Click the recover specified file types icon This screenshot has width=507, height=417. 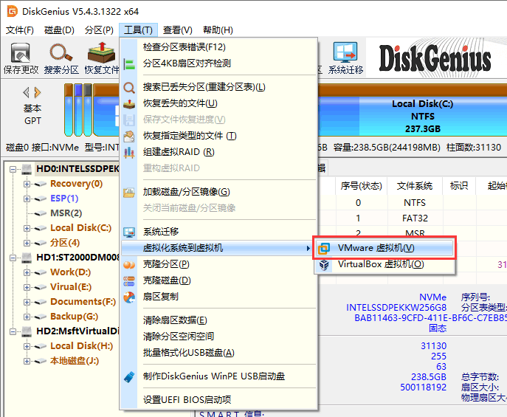click(x=129, y=136)
